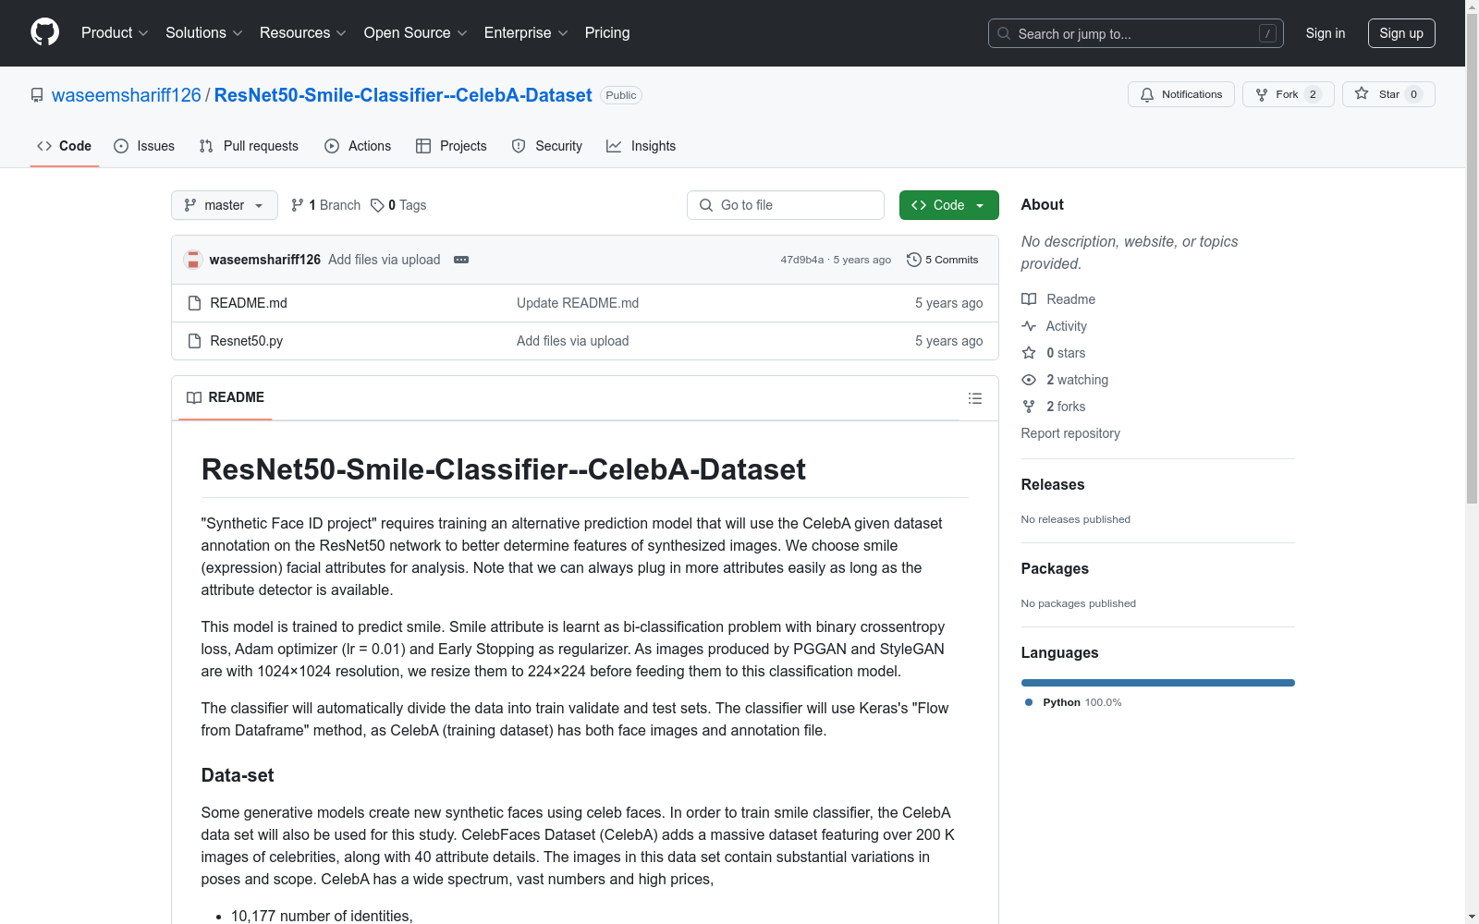Switch to the Code tab
1479x924 pixels.
coord(64,146)
